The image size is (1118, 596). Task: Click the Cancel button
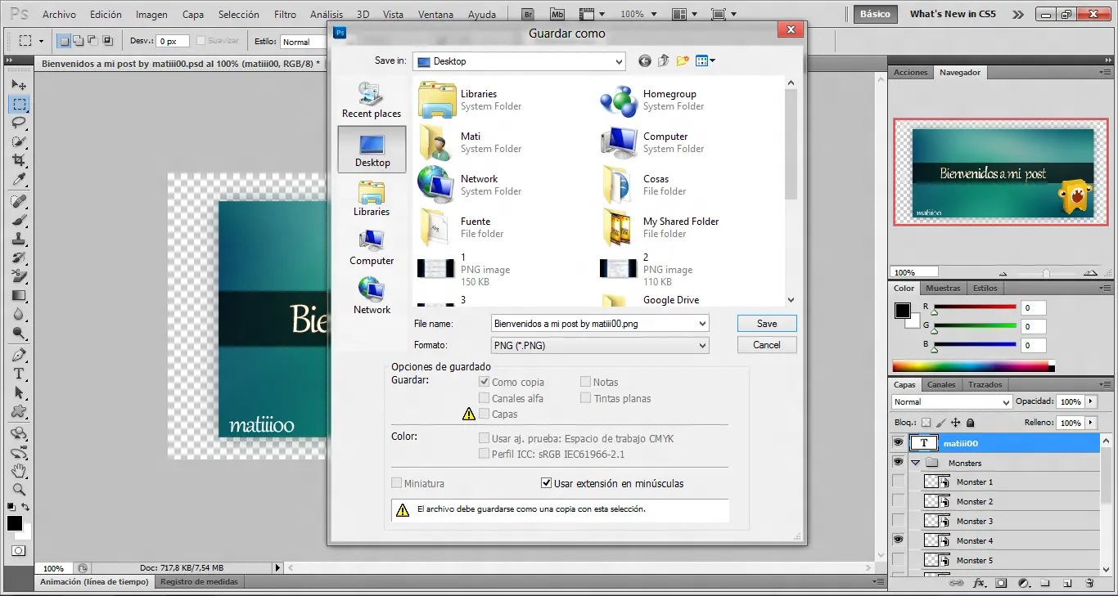coord(767,345)
